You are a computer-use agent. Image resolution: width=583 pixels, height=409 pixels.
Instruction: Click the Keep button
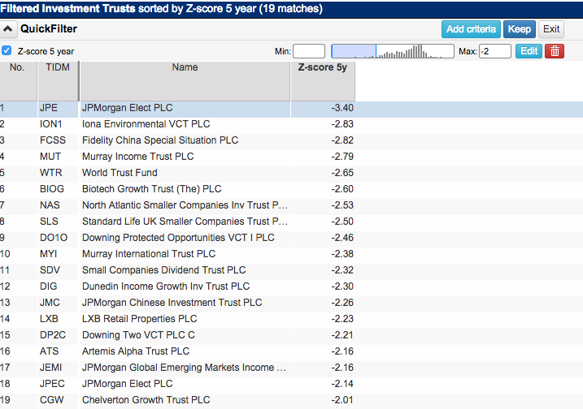[x=519, y=29]
